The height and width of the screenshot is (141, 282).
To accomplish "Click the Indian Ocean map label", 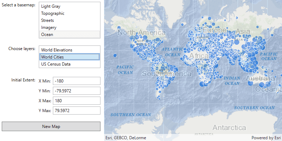I will pyautogui.click(x=232, y=81).
